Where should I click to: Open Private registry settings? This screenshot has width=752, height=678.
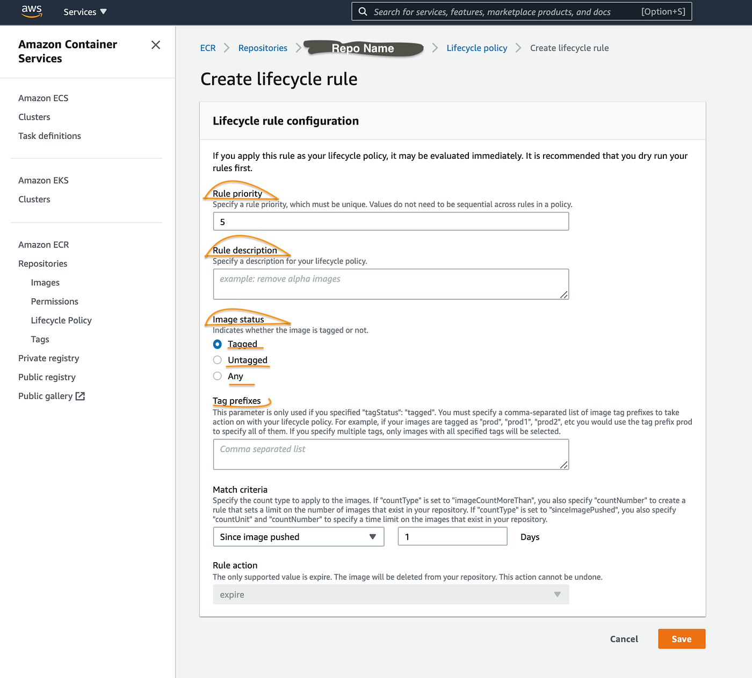[x=48, y=358]
